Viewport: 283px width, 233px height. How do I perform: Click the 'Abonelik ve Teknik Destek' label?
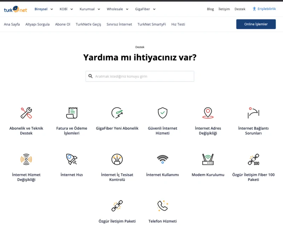pyautogui.click(x=26, y=130)
